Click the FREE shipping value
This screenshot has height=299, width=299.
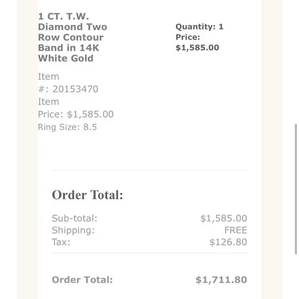[236, 230]
